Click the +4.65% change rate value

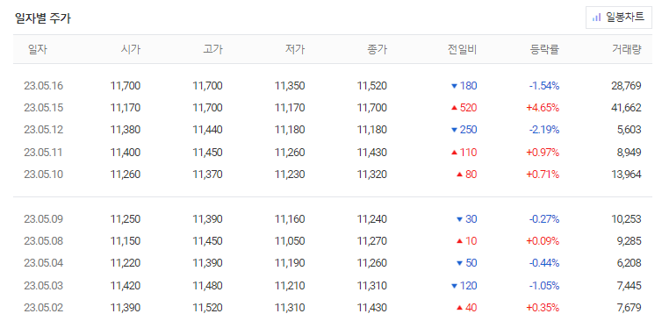(543, 108)
